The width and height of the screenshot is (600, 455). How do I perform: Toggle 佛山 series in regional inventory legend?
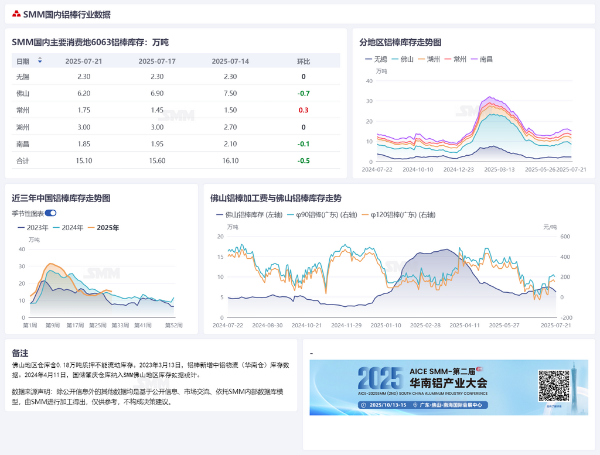[403, 59]
